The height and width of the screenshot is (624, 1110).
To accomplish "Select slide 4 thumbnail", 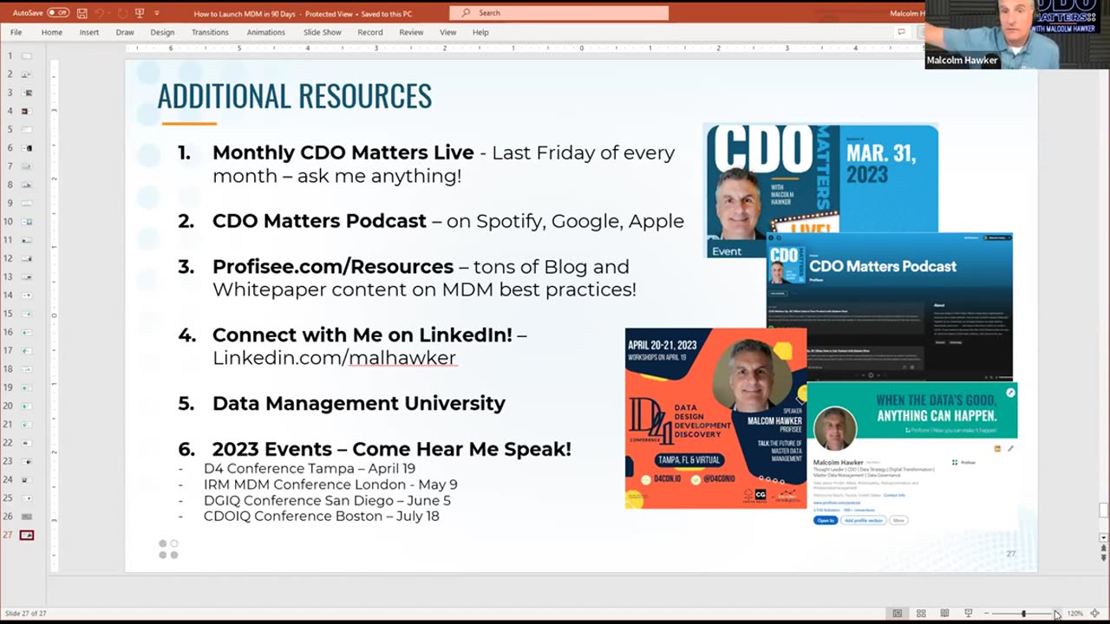I will point(27,111).
